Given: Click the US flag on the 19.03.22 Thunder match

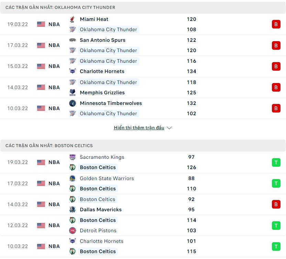Looking at the screenshot, I should [41, 24].
